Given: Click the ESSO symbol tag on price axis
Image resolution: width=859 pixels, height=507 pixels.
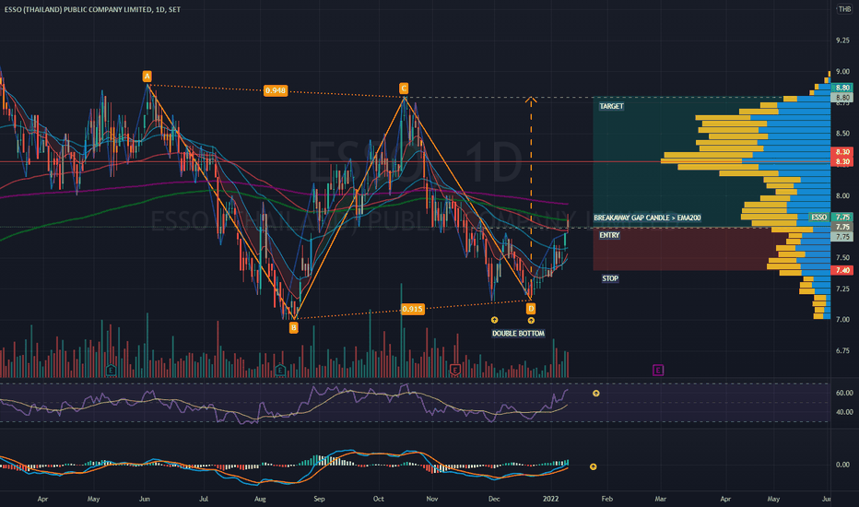Looking at the screenshot, I should pos(819,217).
